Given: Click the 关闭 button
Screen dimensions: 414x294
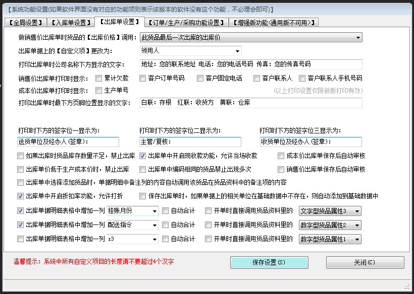Looking at the screenshot, I should click(x=365, y=263).
